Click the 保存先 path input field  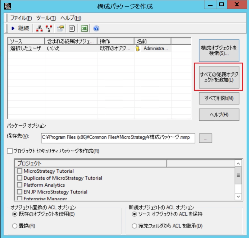(x=118, y=138)
